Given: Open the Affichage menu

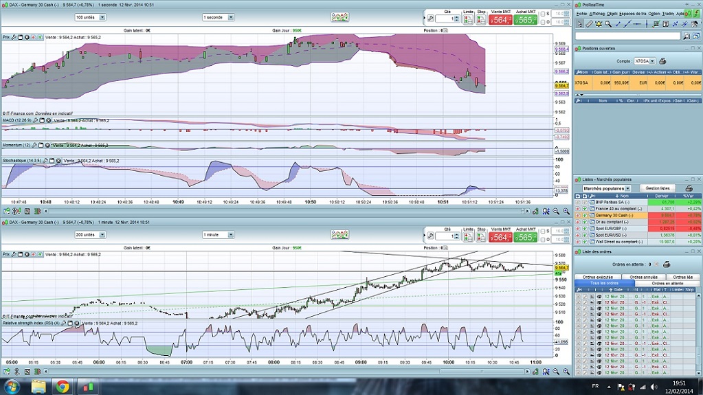Looking at the screenshot, I should 597,14.
